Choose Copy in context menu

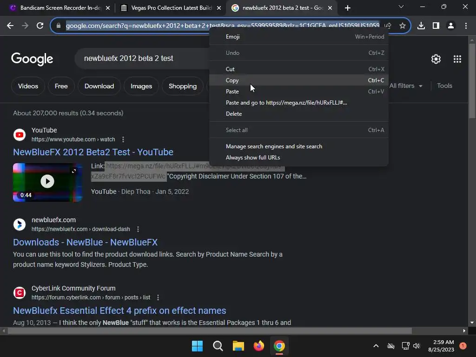299,80
